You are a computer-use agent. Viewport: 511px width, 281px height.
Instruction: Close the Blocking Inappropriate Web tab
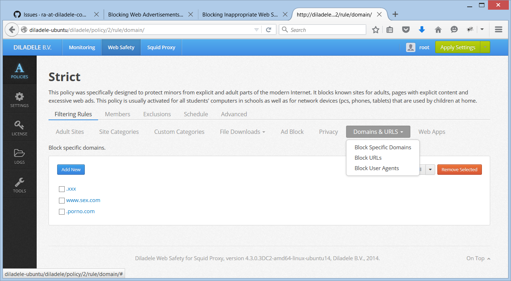tap(285, 15)
